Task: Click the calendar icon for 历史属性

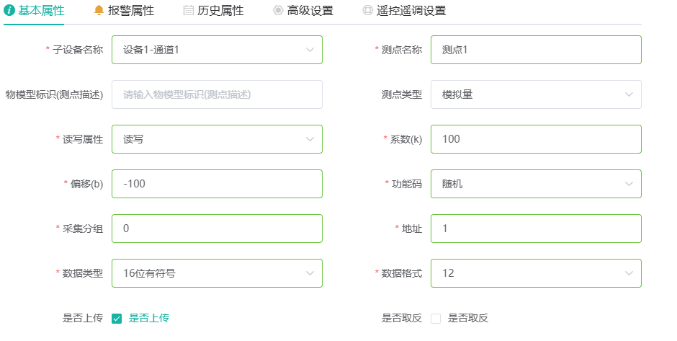Action: (188, 10)
